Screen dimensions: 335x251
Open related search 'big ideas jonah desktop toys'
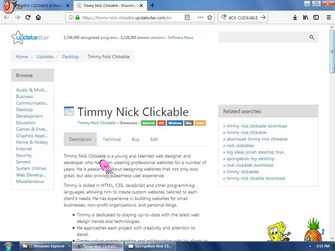tap(255, 152)
